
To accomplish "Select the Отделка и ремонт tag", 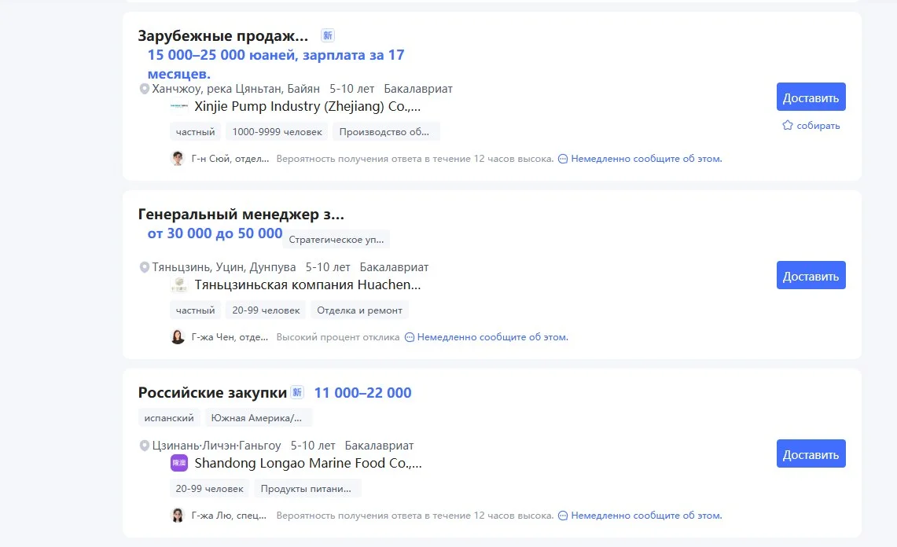I will click(359, 310).
